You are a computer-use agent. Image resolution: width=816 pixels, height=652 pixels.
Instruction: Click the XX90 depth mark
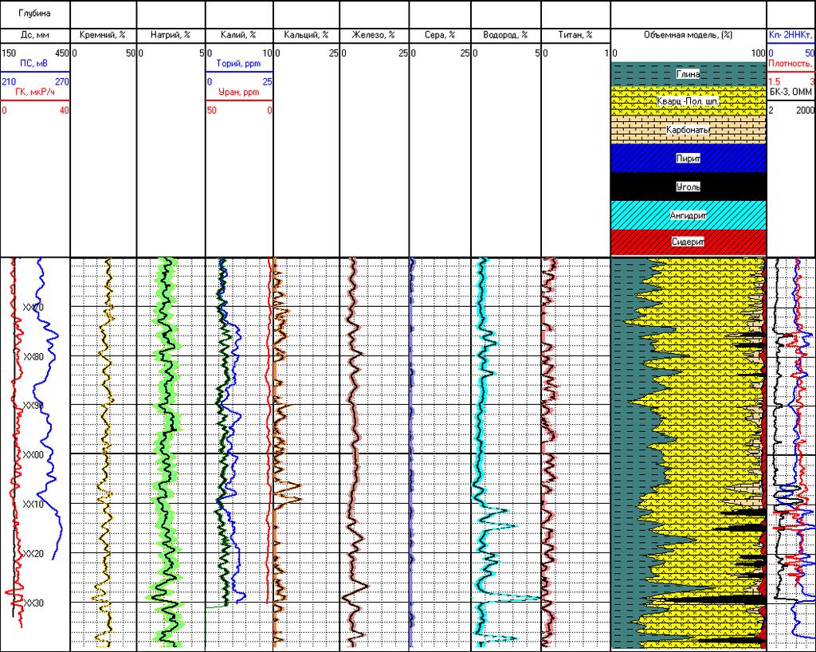pos(33,406)
